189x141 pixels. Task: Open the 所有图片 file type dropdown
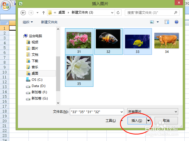click(x=153, y=111)
